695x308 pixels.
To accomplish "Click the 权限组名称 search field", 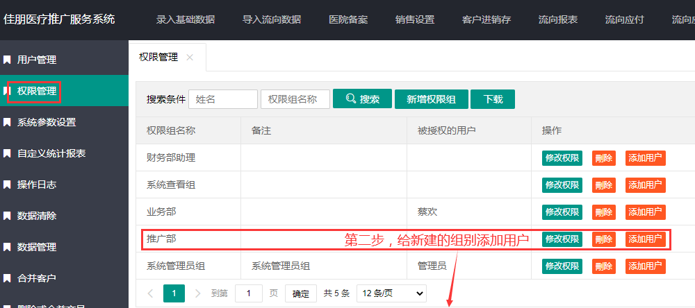I will coord(295,99).
